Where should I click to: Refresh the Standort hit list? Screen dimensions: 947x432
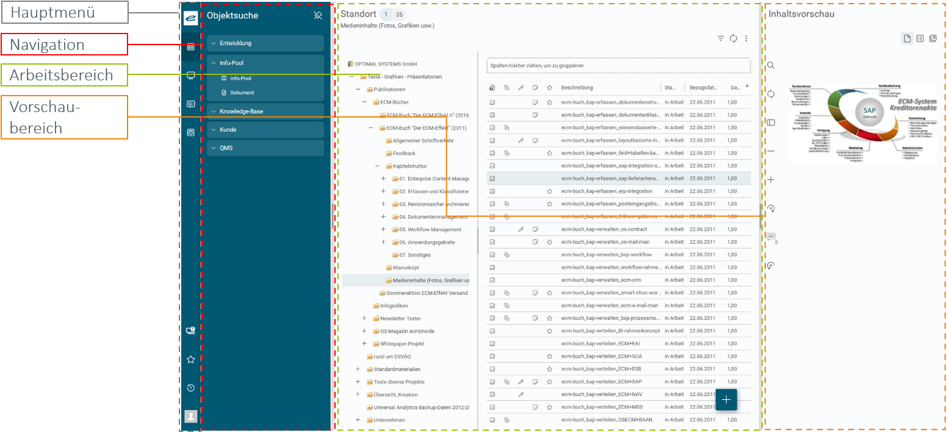pyautogui.click(x=733, y=38)
